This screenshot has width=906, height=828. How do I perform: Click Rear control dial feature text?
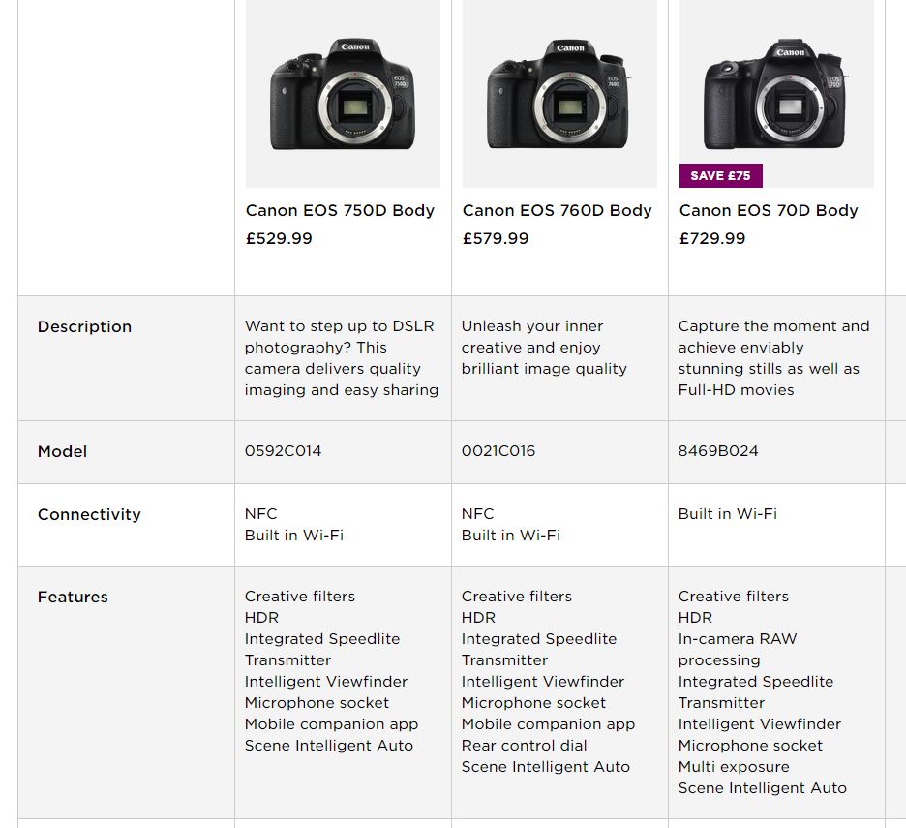524,746
